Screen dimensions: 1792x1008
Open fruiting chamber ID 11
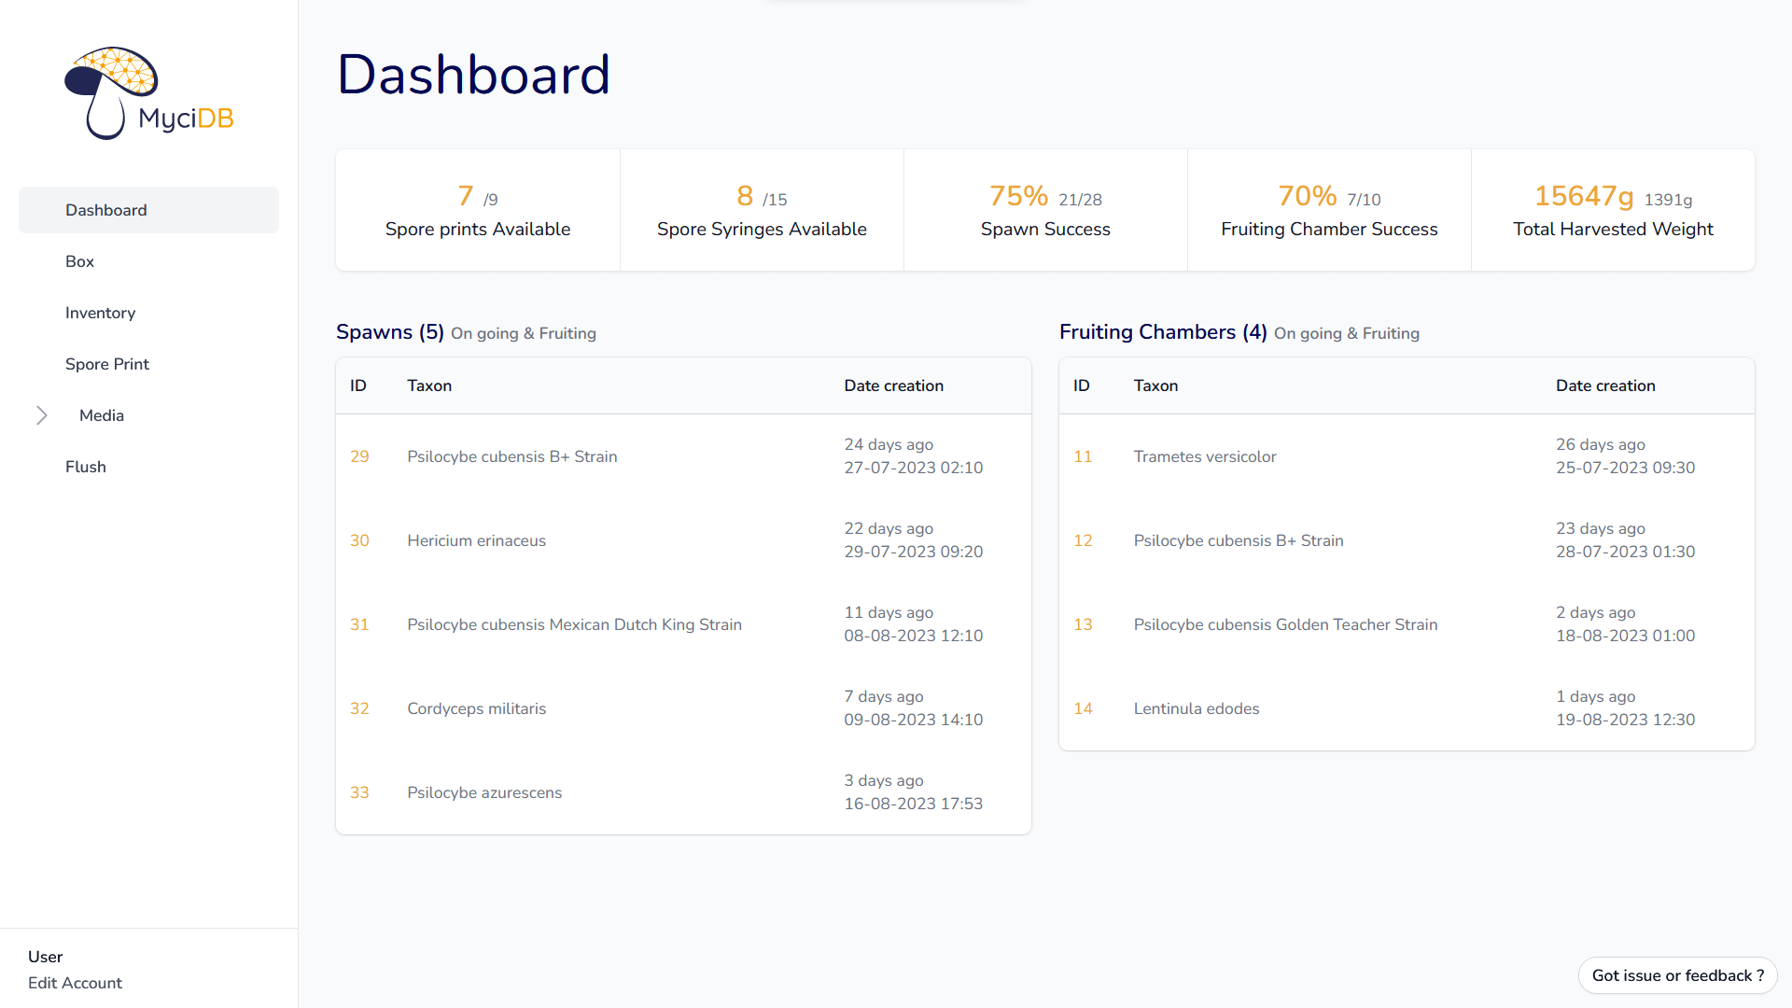1083,456
